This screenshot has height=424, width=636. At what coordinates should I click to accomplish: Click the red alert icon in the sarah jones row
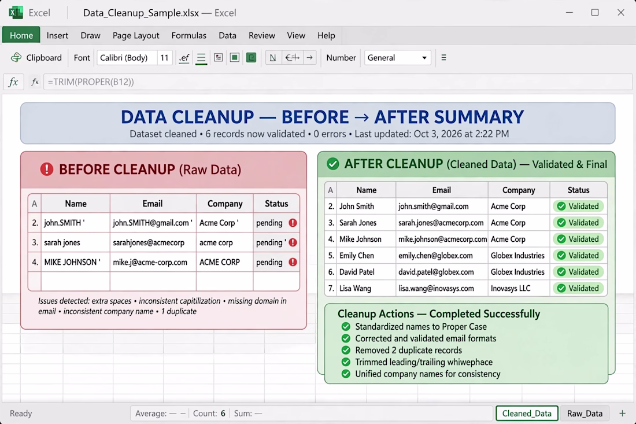coord(293,242)
